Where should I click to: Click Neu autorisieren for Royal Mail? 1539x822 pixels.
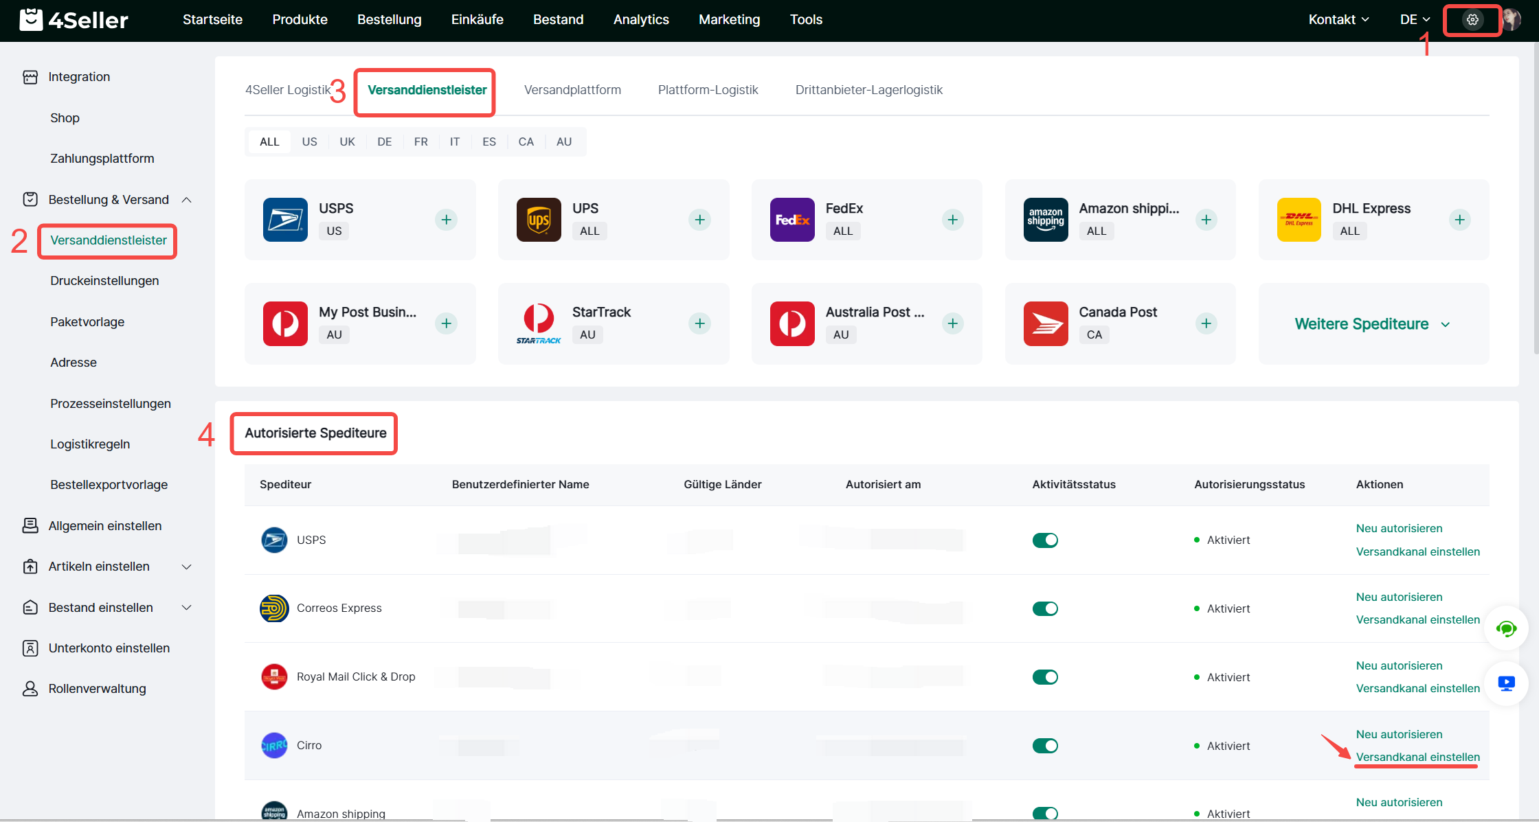(1399, 665)
